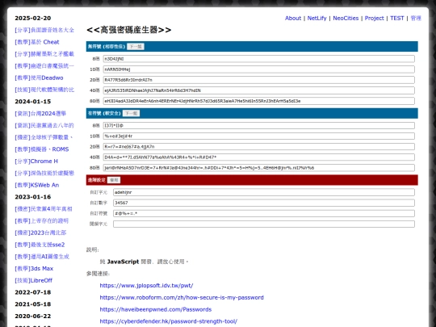Open the sidebar post [機密]2023台灣北部
Image resolution: width=436 pixels, height=327 pixels.
(40, 233)
